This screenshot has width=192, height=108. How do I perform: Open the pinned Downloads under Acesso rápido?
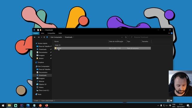click(43, 49)
